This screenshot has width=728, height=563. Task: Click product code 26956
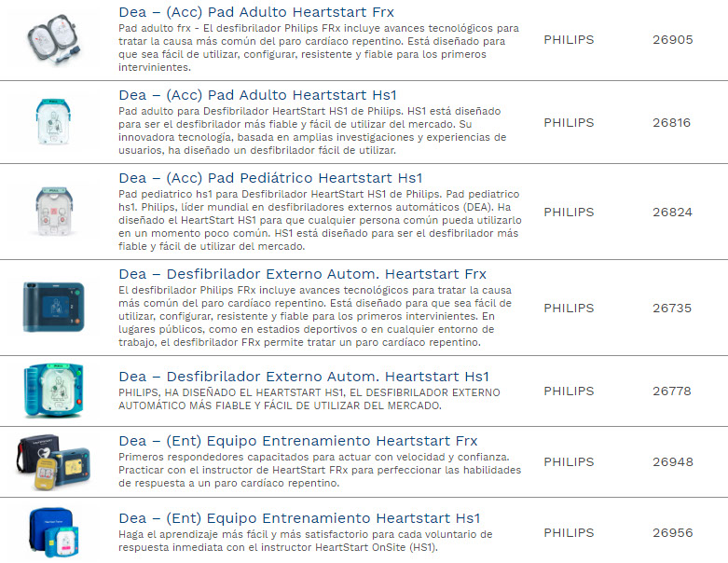click(672, 533)
